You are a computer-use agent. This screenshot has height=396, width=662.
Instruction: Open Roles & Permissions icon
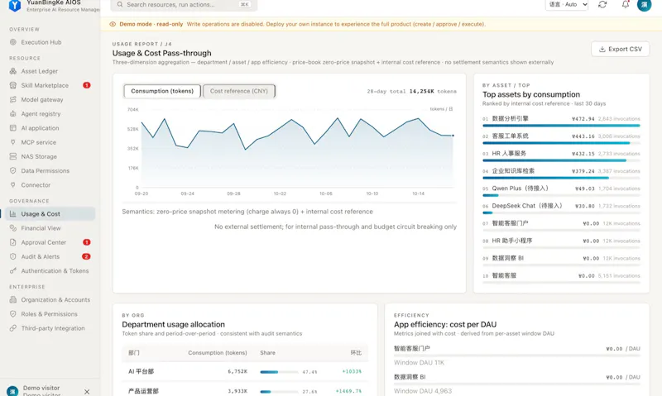13,314
